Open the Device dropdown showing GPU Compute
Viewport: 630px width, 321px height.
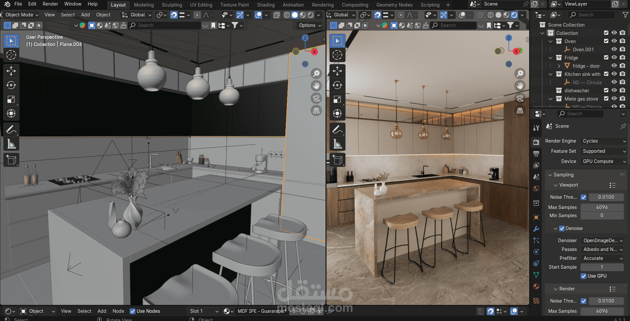click(x=604, y=161)
